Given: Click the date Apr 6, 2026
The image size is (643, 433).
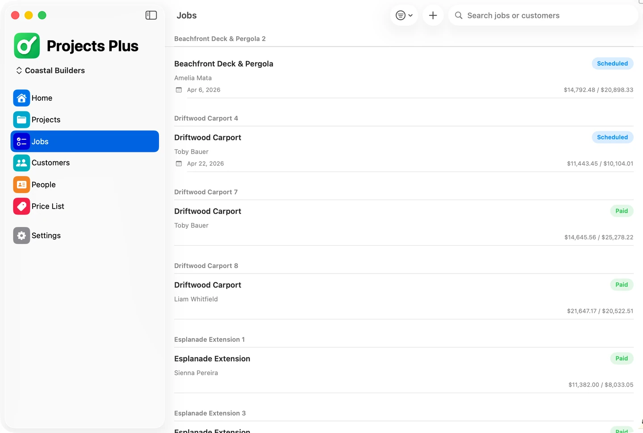Looking at the screenshot, I should coord(204,90).
